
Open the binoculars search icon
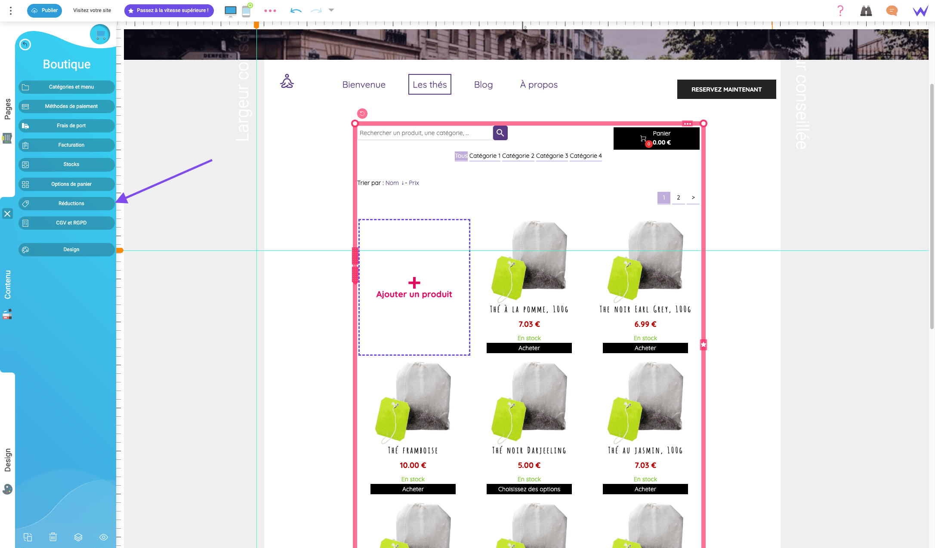[x=866, y=11]
